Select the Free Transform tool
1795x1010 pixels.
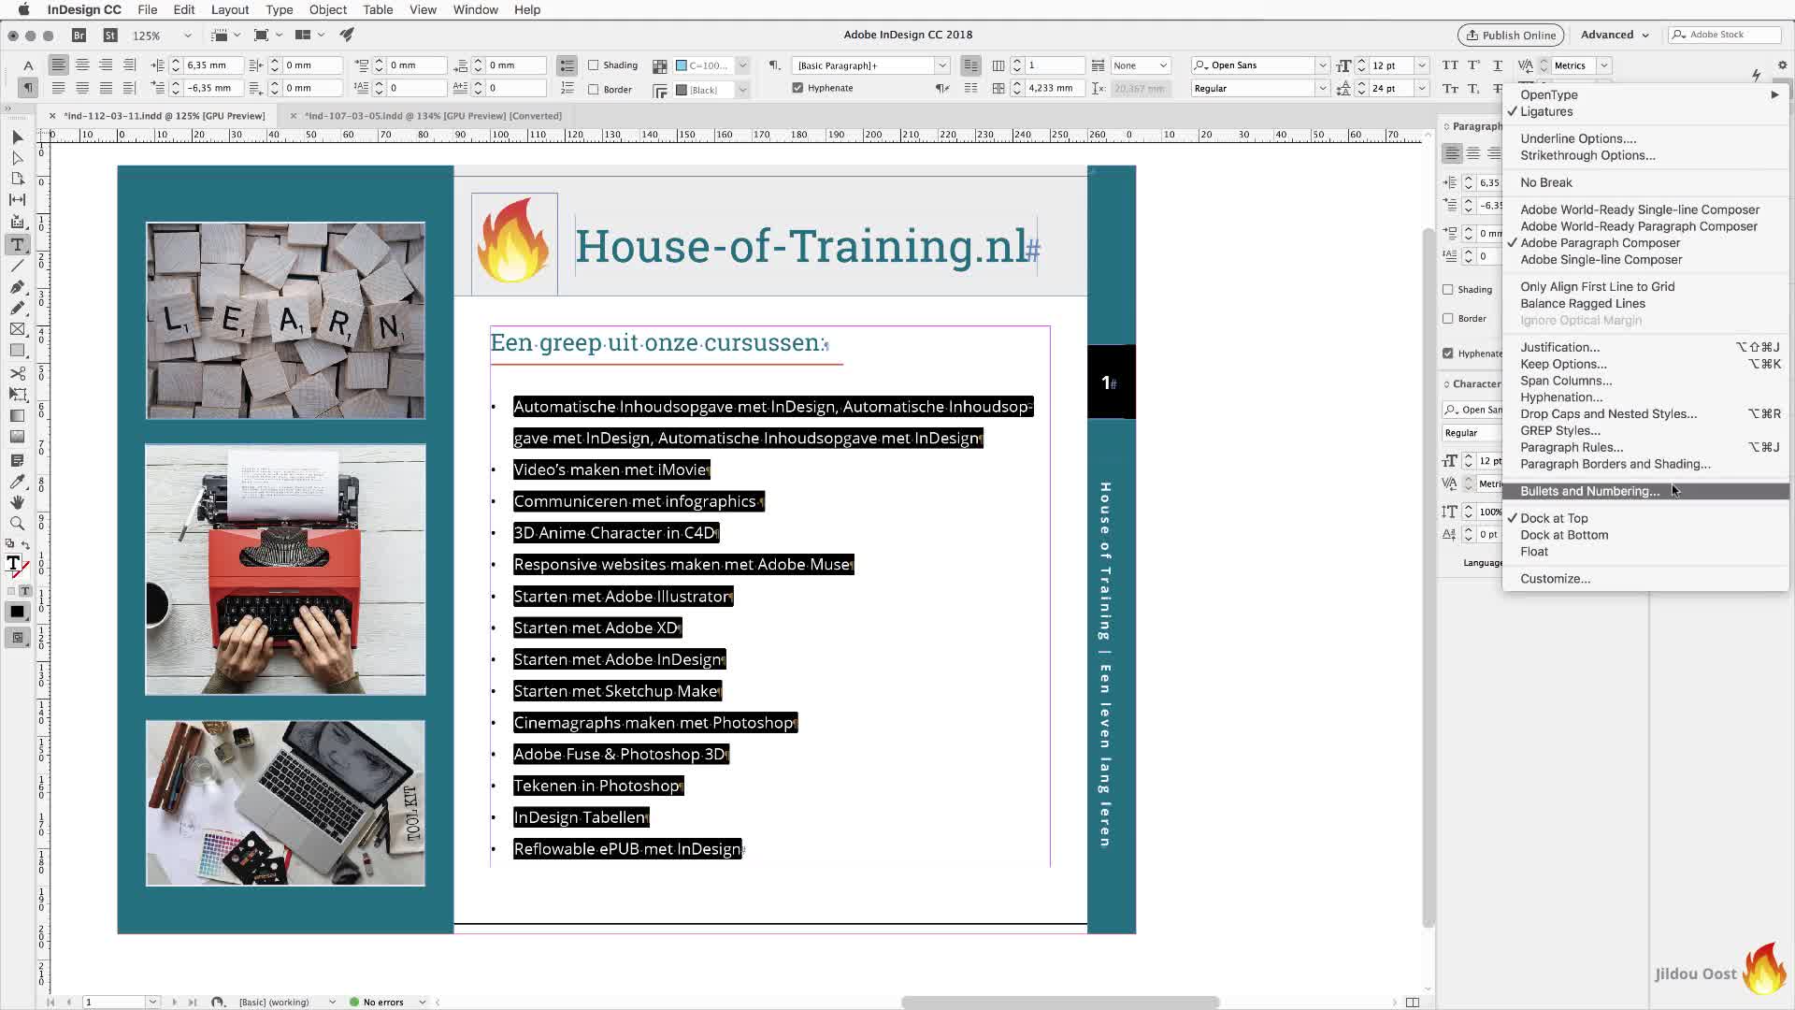point(17,395)
